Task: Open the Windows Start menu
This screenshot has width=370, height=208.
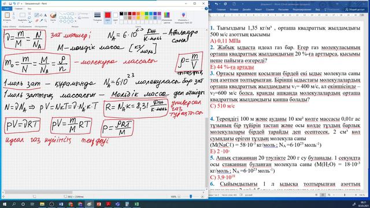Action: (x=5, y=204)
